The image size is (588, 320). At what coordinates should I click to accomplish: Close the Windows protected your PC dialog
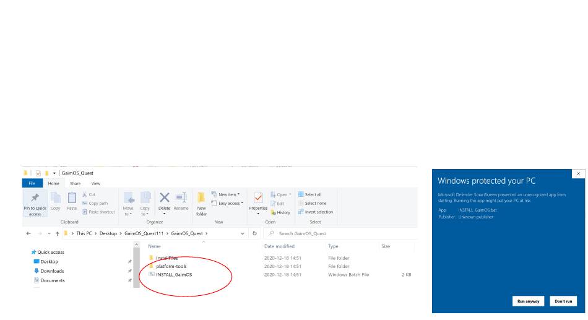coord(578,174)
